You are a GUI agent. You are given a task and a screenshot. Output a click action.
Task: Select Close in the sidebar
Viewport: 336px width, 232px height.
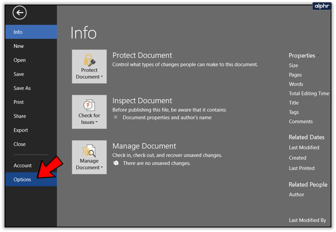(31, 144)
